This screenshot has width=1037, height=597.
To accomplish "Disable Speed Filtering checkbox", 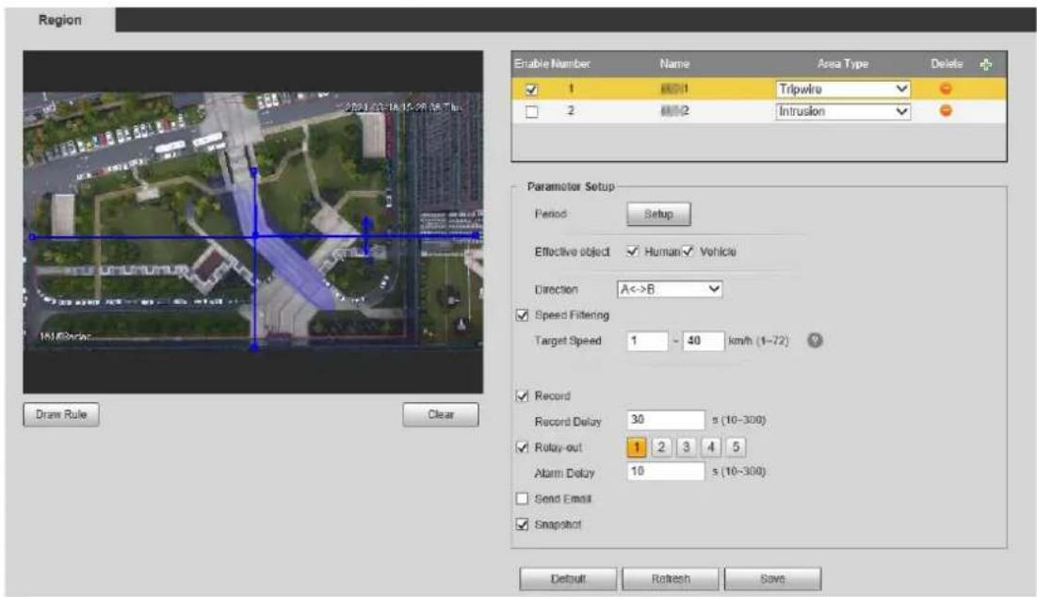I will [x=523, y=315].
